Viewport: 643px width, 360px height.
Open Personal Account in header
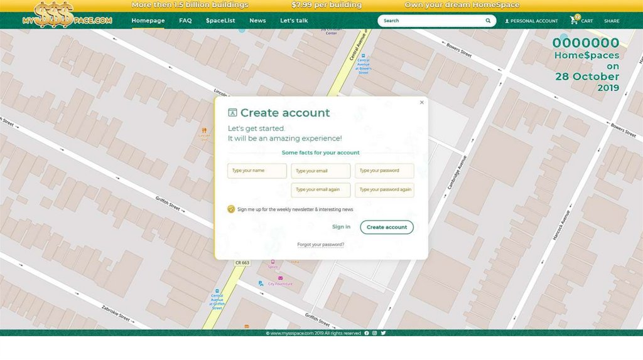[x=531, y=21]
